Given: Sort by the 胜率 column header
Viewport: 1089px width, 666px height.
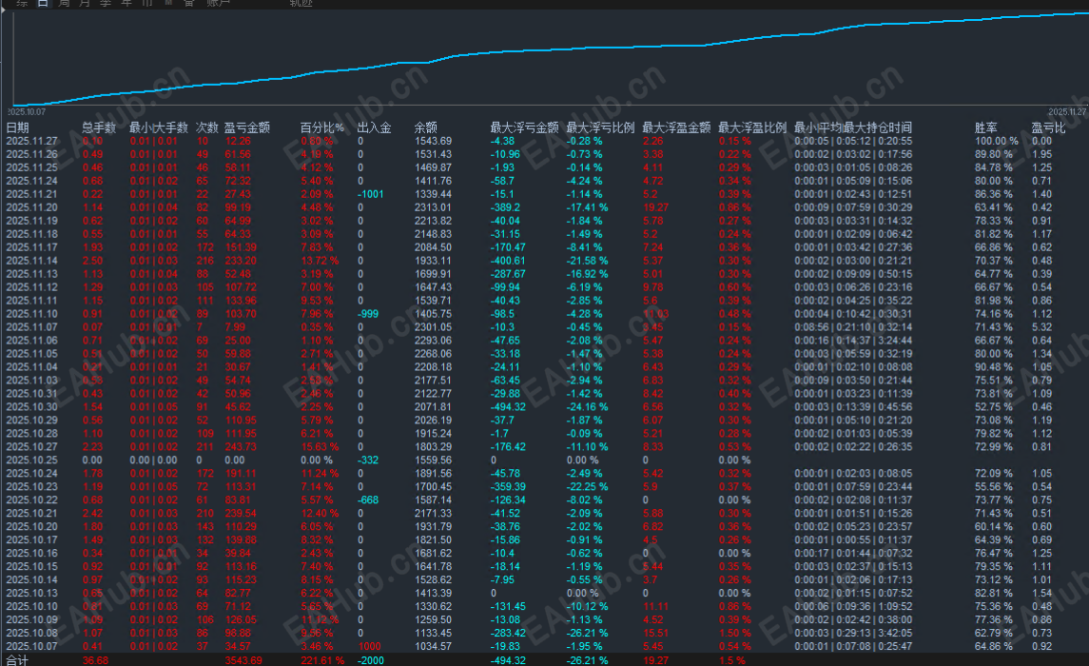Looking at the screenshot, I should click(x=985, y=127).
